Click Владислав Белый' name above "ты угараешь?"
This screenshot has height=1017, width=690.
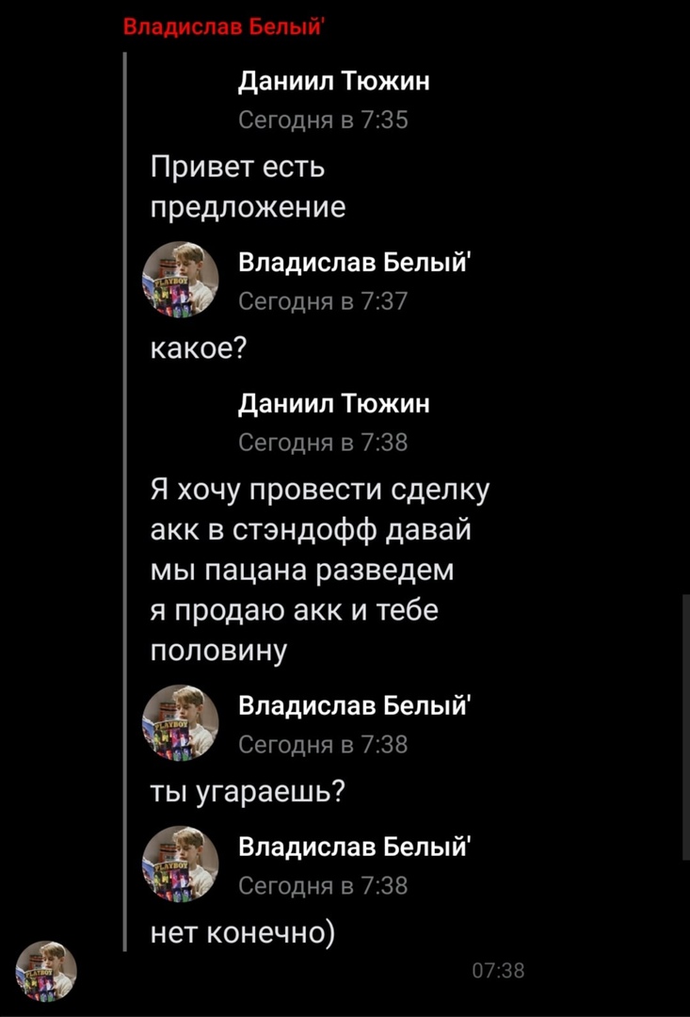(x=354, y=705)
